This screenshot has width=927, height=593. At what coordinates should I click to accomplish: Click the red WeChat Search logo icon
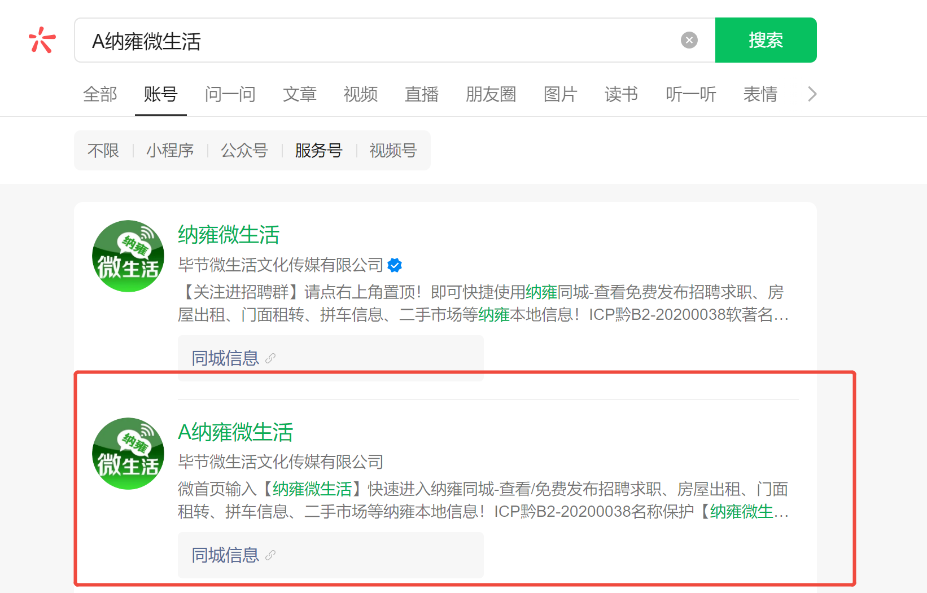[42, 40]
